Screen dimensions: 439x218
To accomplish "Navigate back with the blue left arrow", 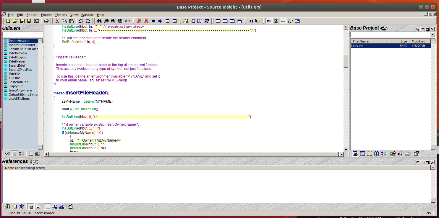I will 153,21.
